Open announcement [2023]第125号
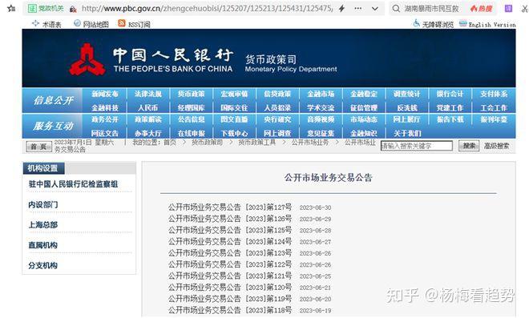529x318 pixels. [x=230, y=230]
